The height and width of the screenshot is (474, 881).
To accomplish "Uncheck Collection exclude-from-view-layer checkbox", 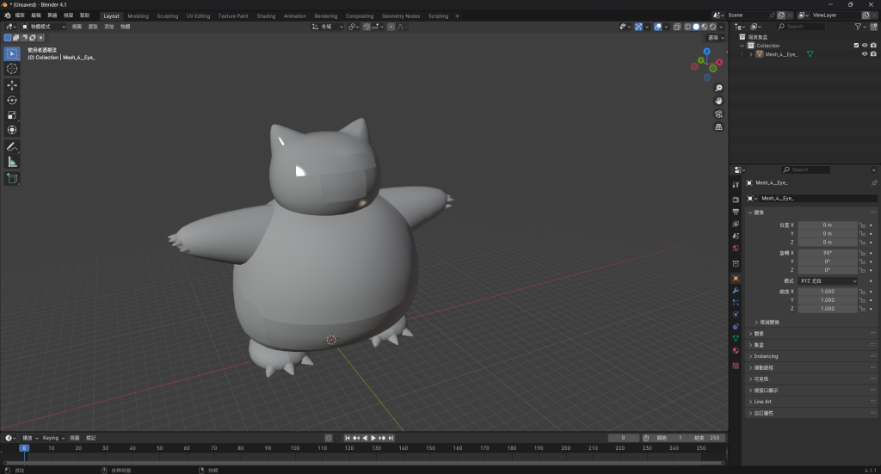I will [856, 46].
